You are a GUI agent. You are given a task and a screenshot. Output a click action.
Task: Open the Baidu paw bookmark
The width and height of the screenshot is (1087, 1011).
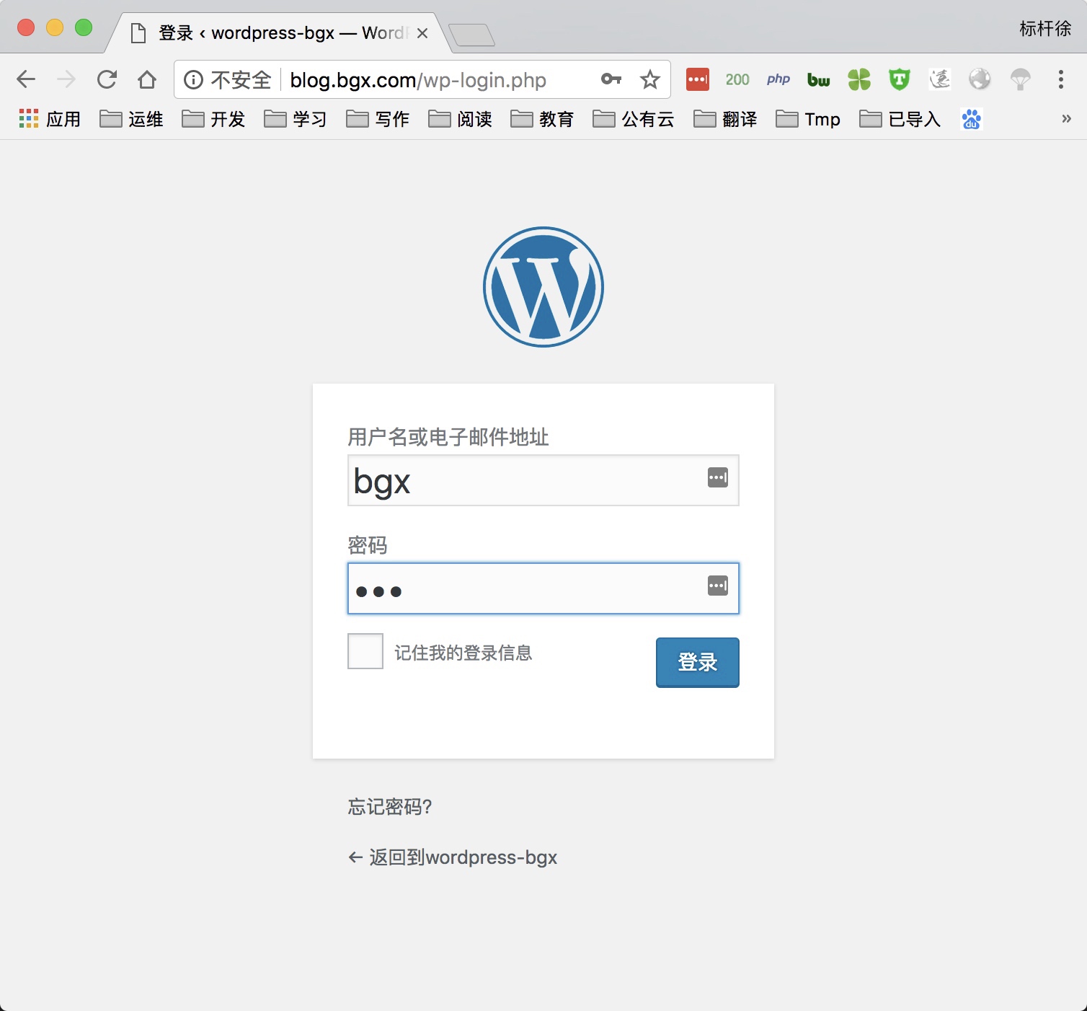[x=972, y=119]
